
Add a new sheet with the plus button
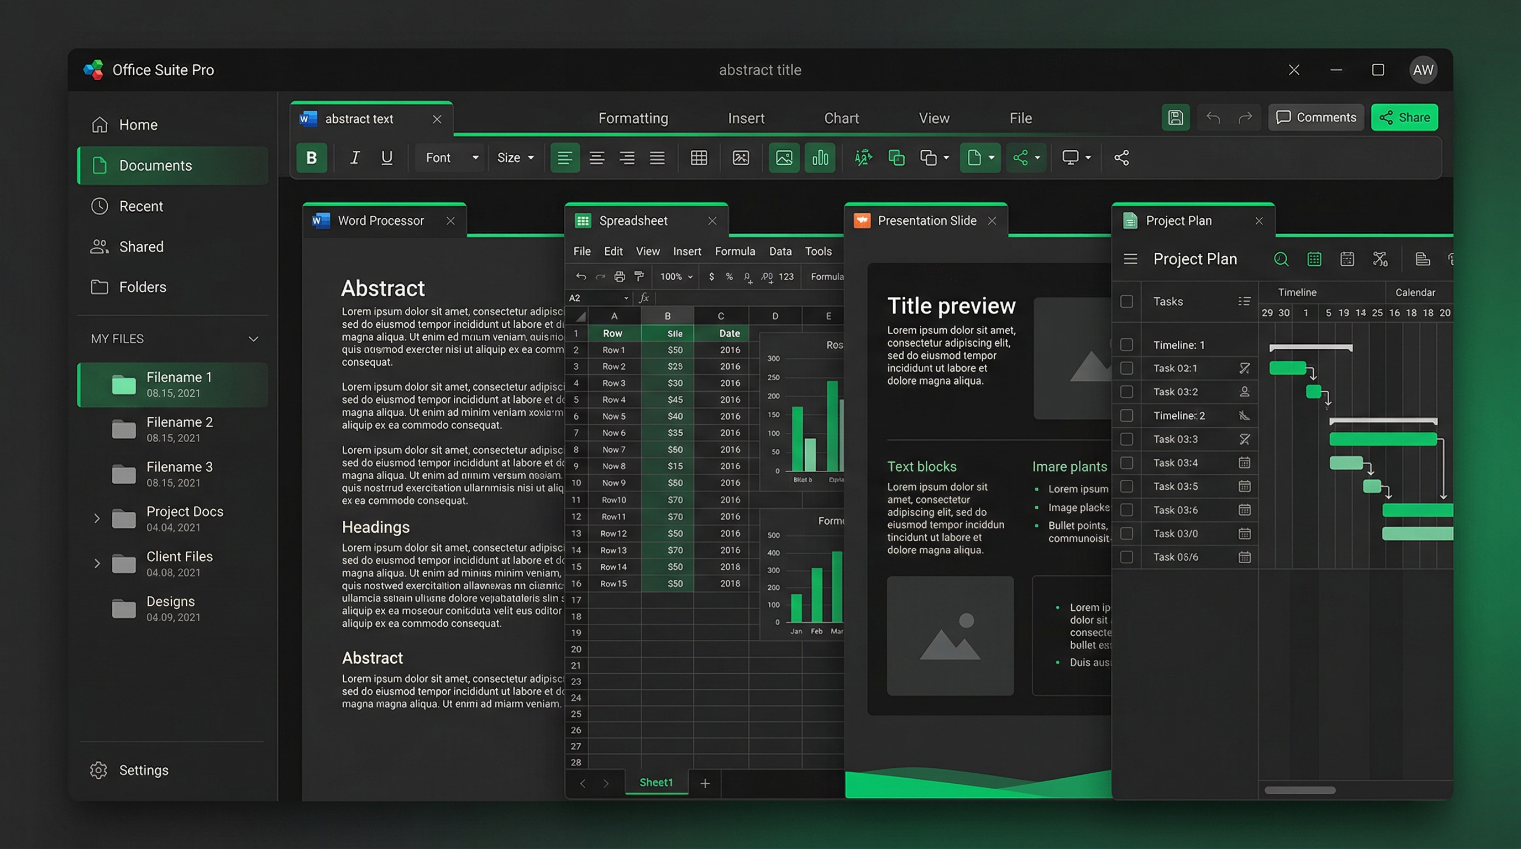pos(705,783)
